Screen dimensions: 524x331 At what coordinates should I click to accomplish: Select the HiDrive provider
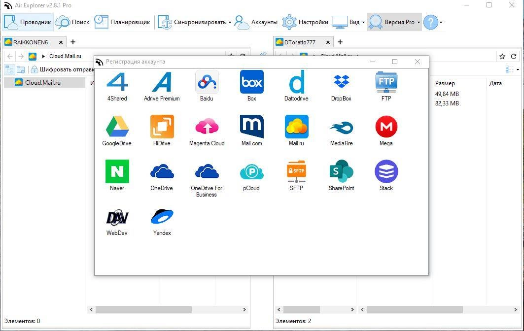click(x=162, y=131)
